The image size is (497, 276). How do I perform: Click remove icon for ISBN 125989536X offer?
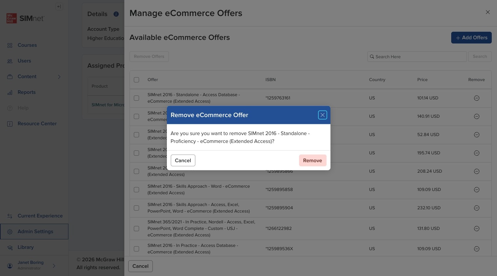click(x=477, y=249)
